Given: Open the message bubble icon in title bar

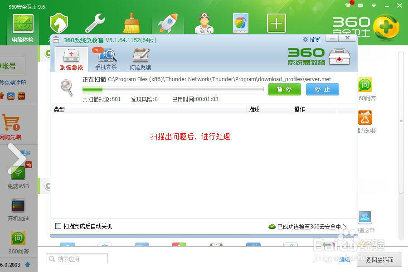Looking at the screenshot, I should 360,5.
